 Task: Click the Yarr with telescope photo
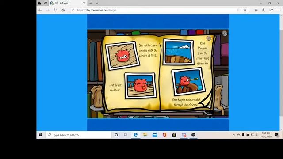point(189,81)
